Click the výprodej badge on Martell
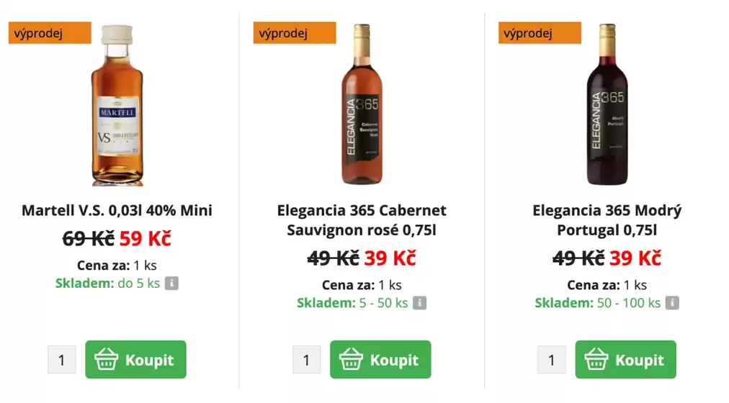 [x=50, y=33]
